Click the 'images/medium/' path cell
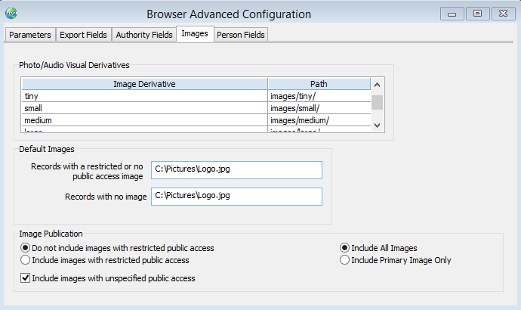Image resolution: width=521 pixels, height=310 pixels. 319,120
